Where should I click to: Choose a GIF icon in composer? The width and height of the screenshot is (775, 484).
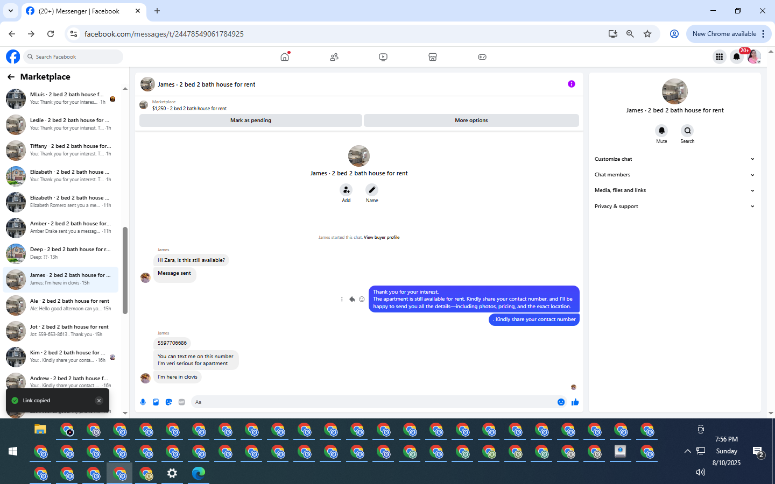coord(182,402)
